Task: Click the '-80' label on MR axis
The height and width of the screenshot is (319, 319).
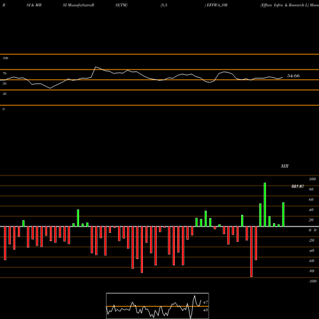Action: coord(311,271)
